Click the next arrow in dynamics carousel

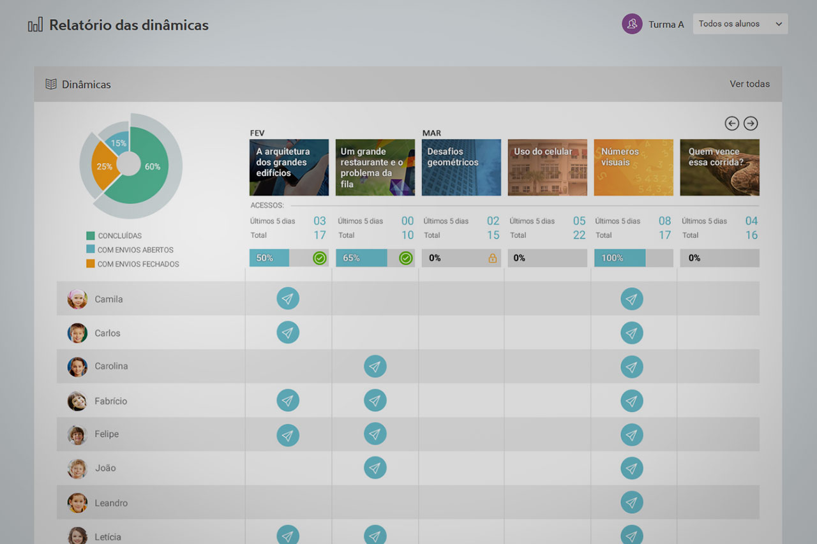pyautogui.click(x=751, y=124)
